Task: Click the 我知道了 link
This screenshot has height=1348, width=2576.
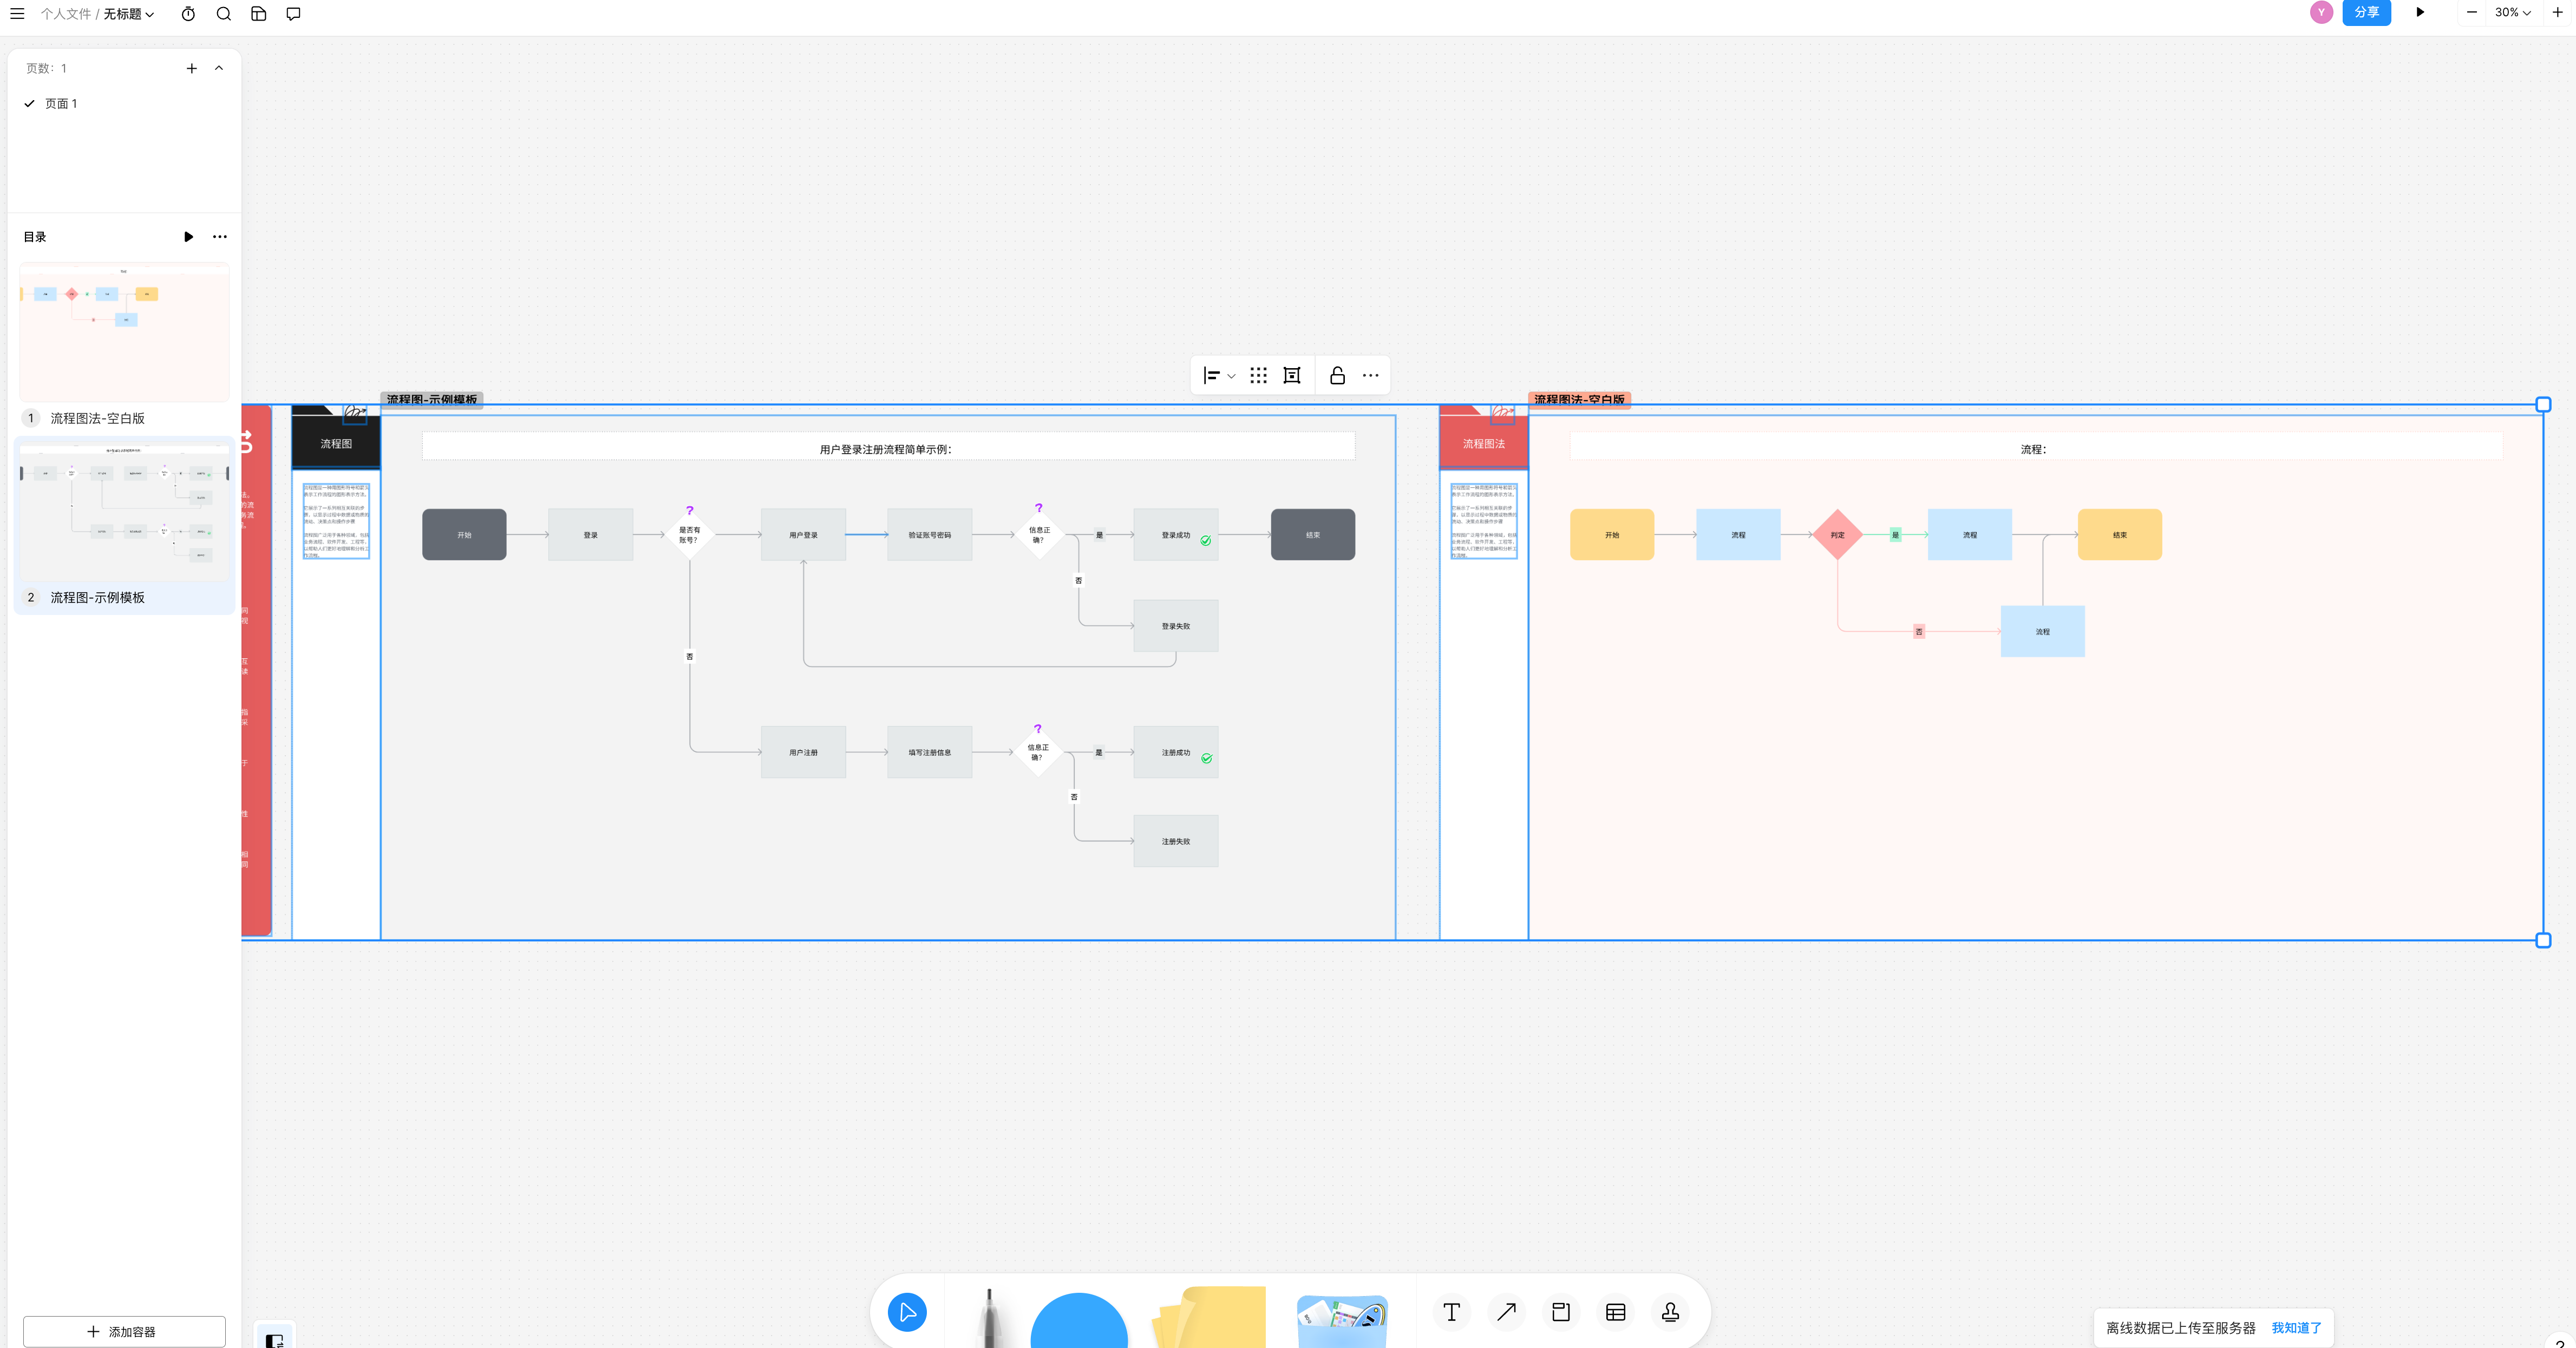Action: [2296, 1328]
